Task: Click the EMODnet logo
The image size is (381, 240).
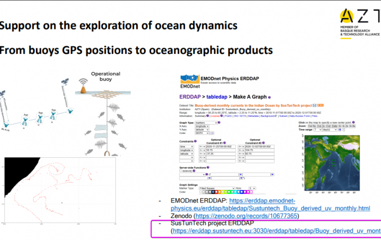Action: point(190,82)
